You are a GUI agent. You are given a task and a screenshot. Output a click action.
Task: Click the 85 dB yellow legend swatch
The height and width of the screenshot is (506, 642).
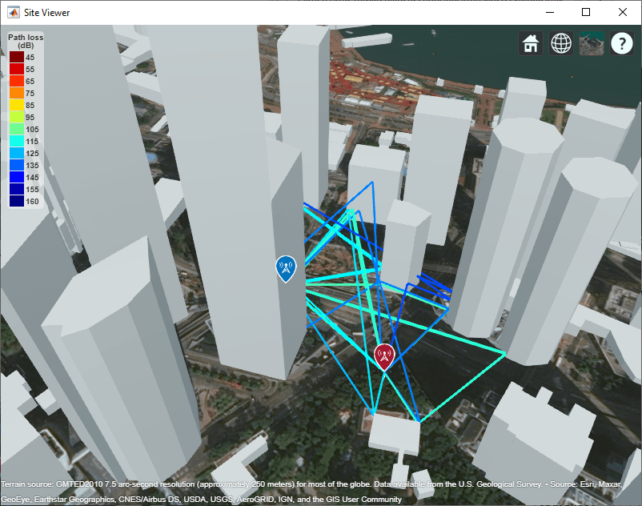pos(17,105)
